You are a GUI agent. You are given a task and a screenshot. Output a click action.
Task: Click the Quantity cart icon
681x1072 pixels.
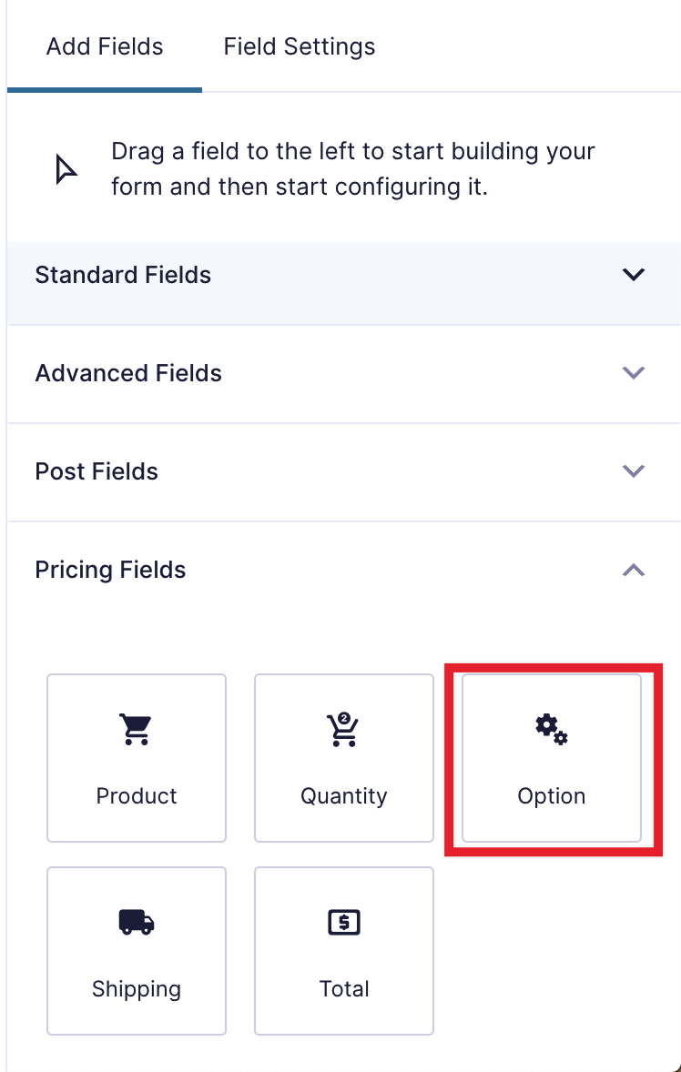point(344,729)
